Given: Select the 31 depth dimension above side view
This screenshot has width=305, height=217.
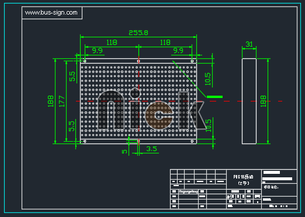Looking at the screenshot, I should [249, 44].
